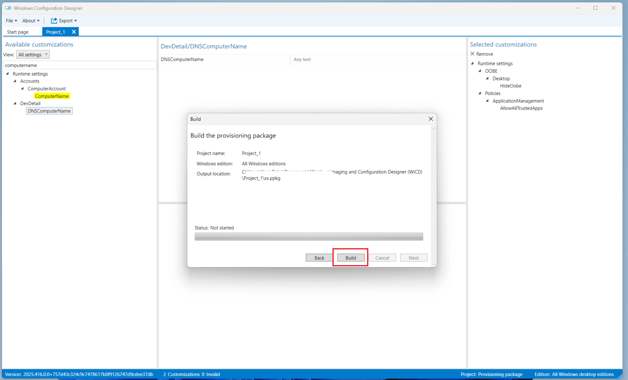Collapse the Accounts tree node
Screen dimensions: 628x380
15,81
